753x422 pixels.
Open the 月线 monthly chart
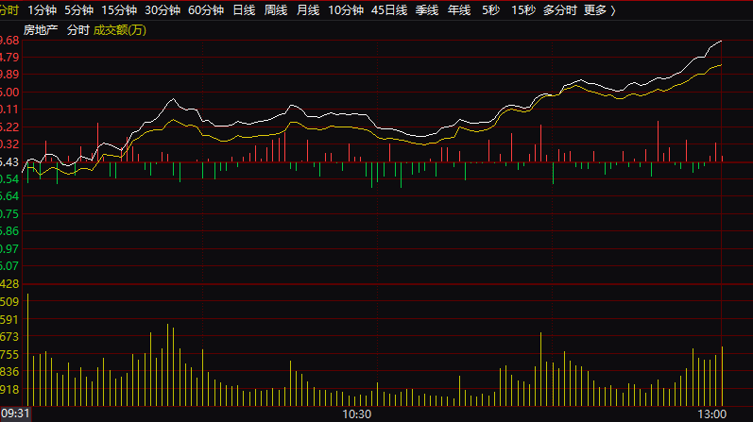click(307, 10)
